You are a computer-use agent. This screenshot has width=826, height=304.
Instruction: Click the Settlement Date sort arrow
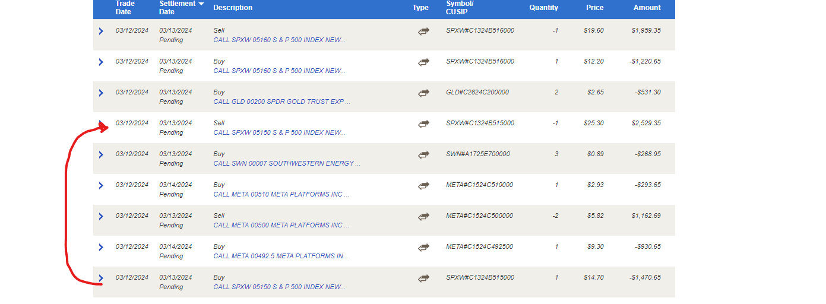[201, 4]
